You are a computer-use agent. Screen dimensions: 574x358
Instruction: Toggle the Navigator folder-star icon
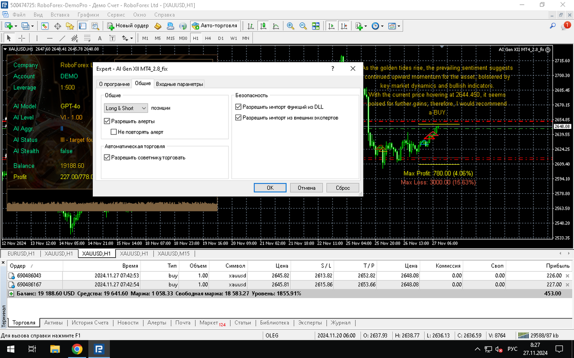(70, 26)
